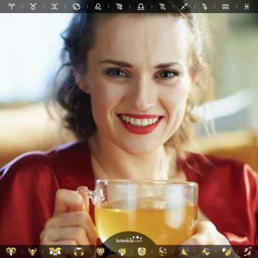Choose the Gemini glyph in top bar
Image resolution: width=258 pixels, height=258 pixels.
pyautogui.click(x=55, y=6)
